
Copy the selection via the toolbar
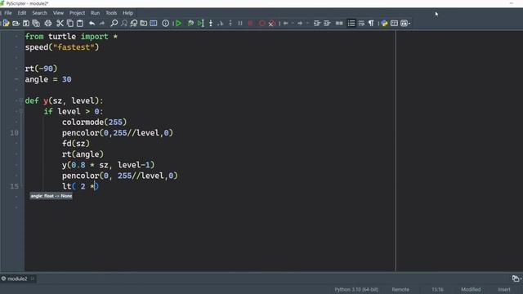pyautogui.click(x=70, y=24)
